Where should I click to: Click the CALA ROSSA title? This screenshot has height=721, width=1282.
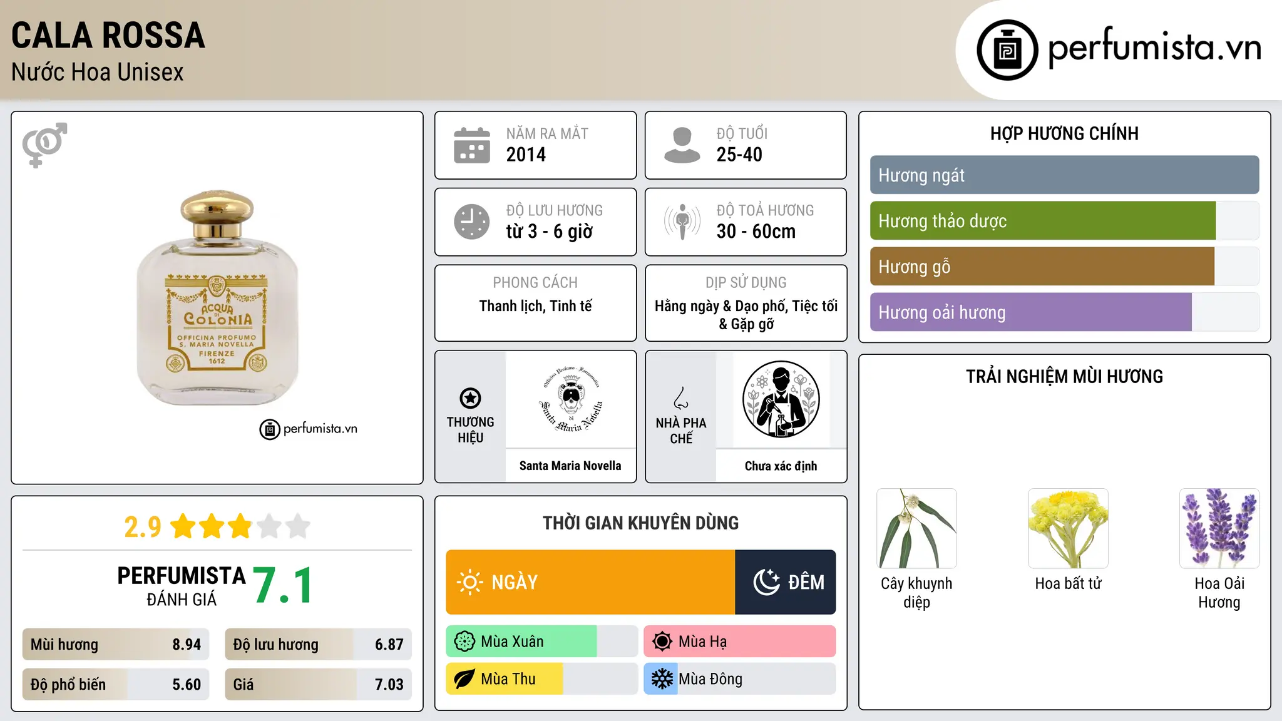[x=108, y=35]
